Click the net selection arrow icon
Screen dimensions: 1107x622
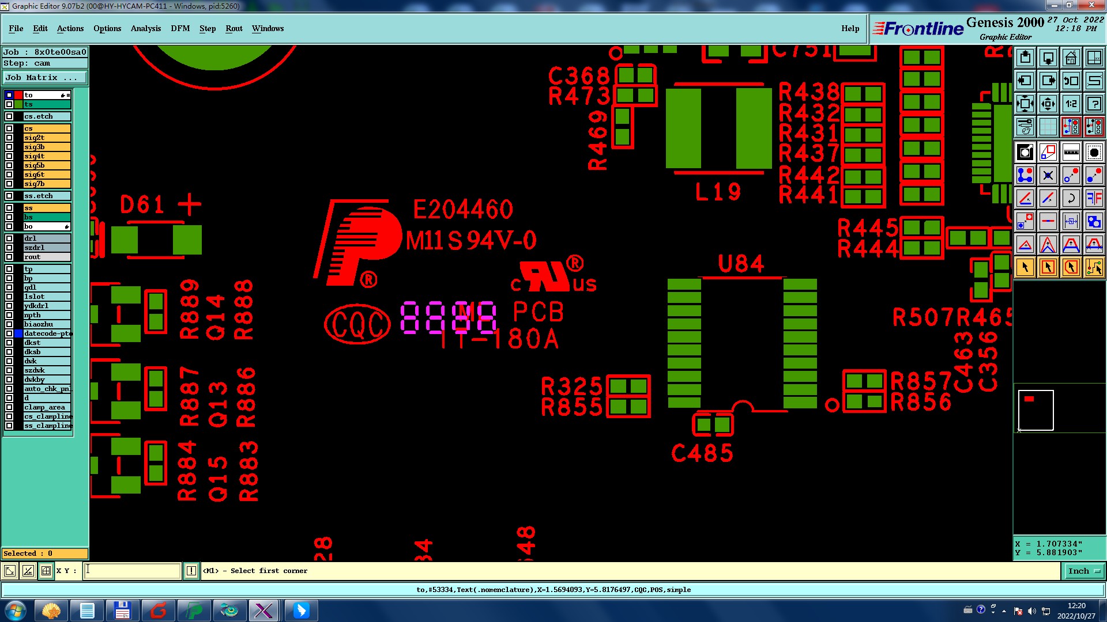(1094, 267)
